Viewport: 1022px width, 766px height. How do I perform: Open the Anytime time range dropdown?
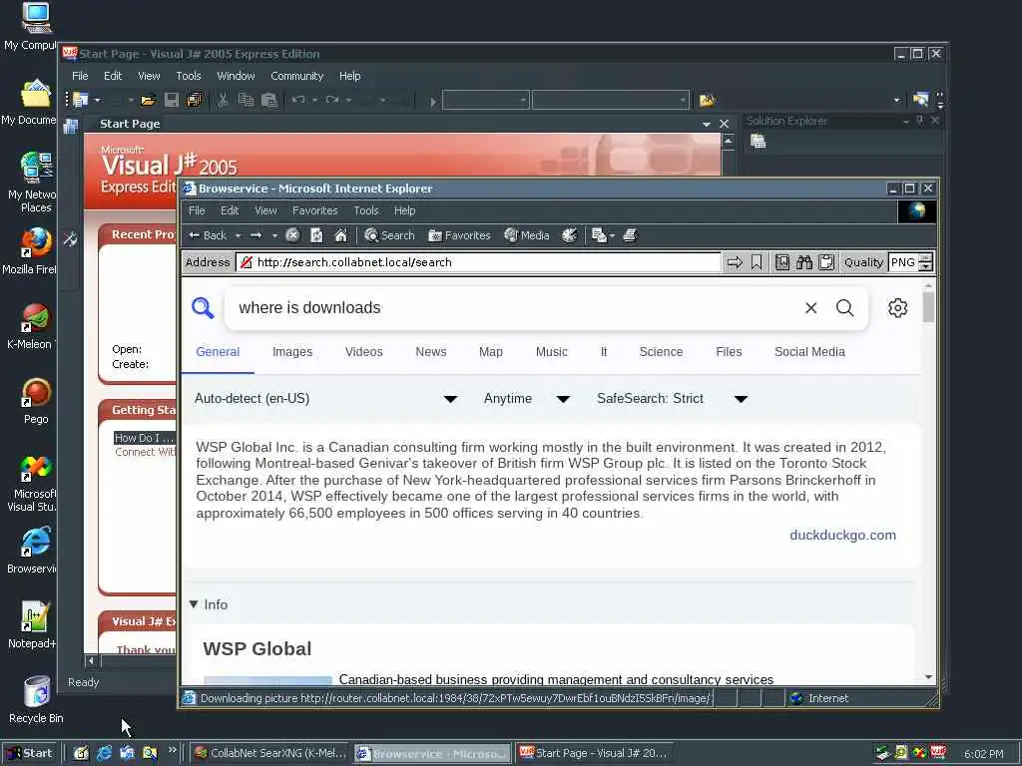coord(527,399)
